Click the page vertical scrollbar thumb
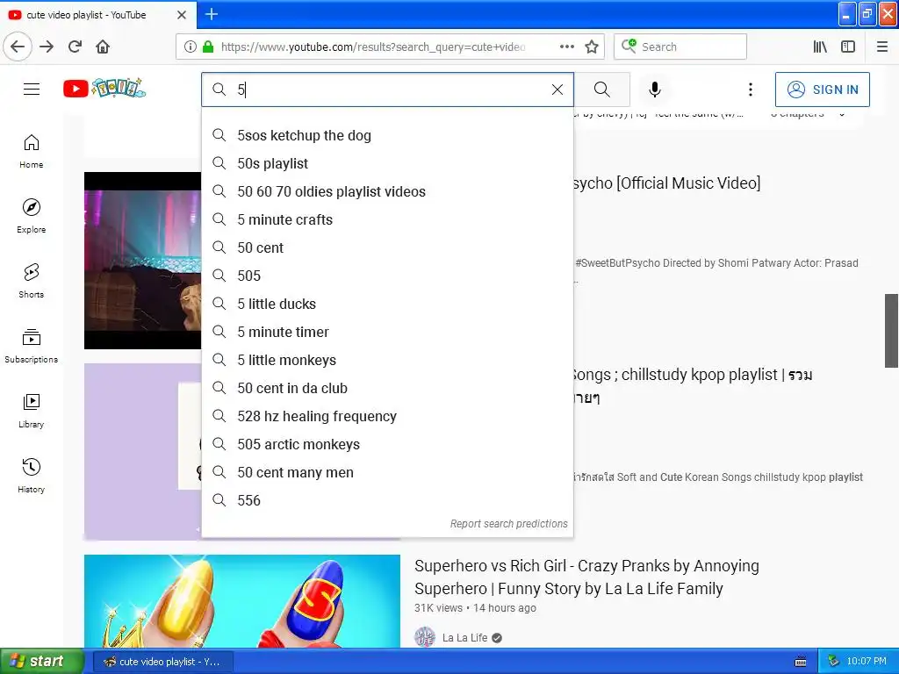Screen dimensions: 899x674 point(891,331)
